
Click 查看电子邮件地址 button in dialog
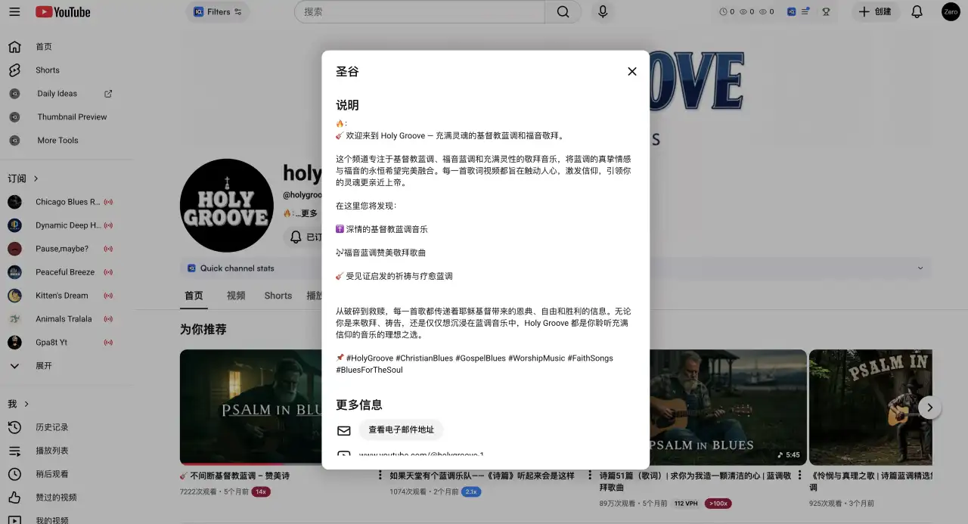(x=401, y=429)
